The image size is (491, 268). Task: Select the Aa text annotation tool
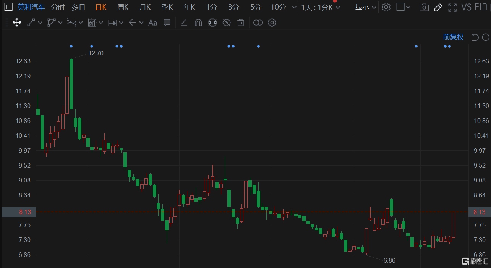pyautogui.click(x=152, y=23)
